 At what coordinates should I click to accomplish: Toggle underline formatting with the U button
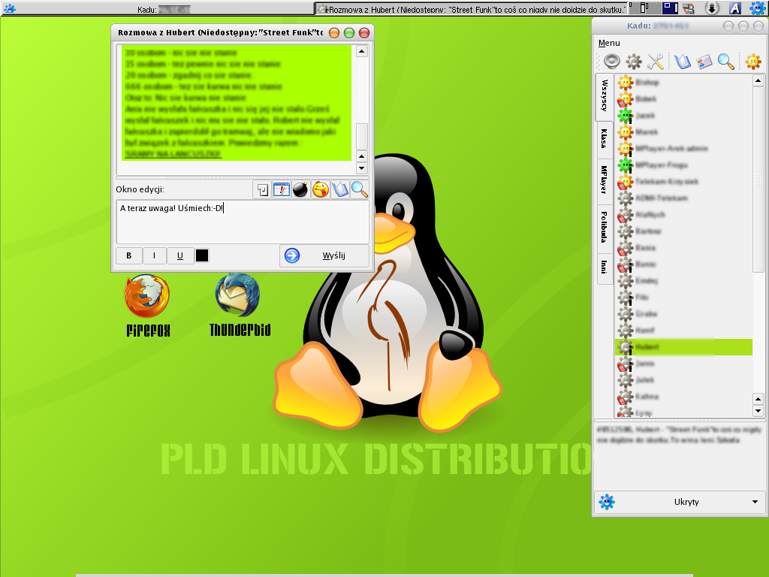click(180, 255)
